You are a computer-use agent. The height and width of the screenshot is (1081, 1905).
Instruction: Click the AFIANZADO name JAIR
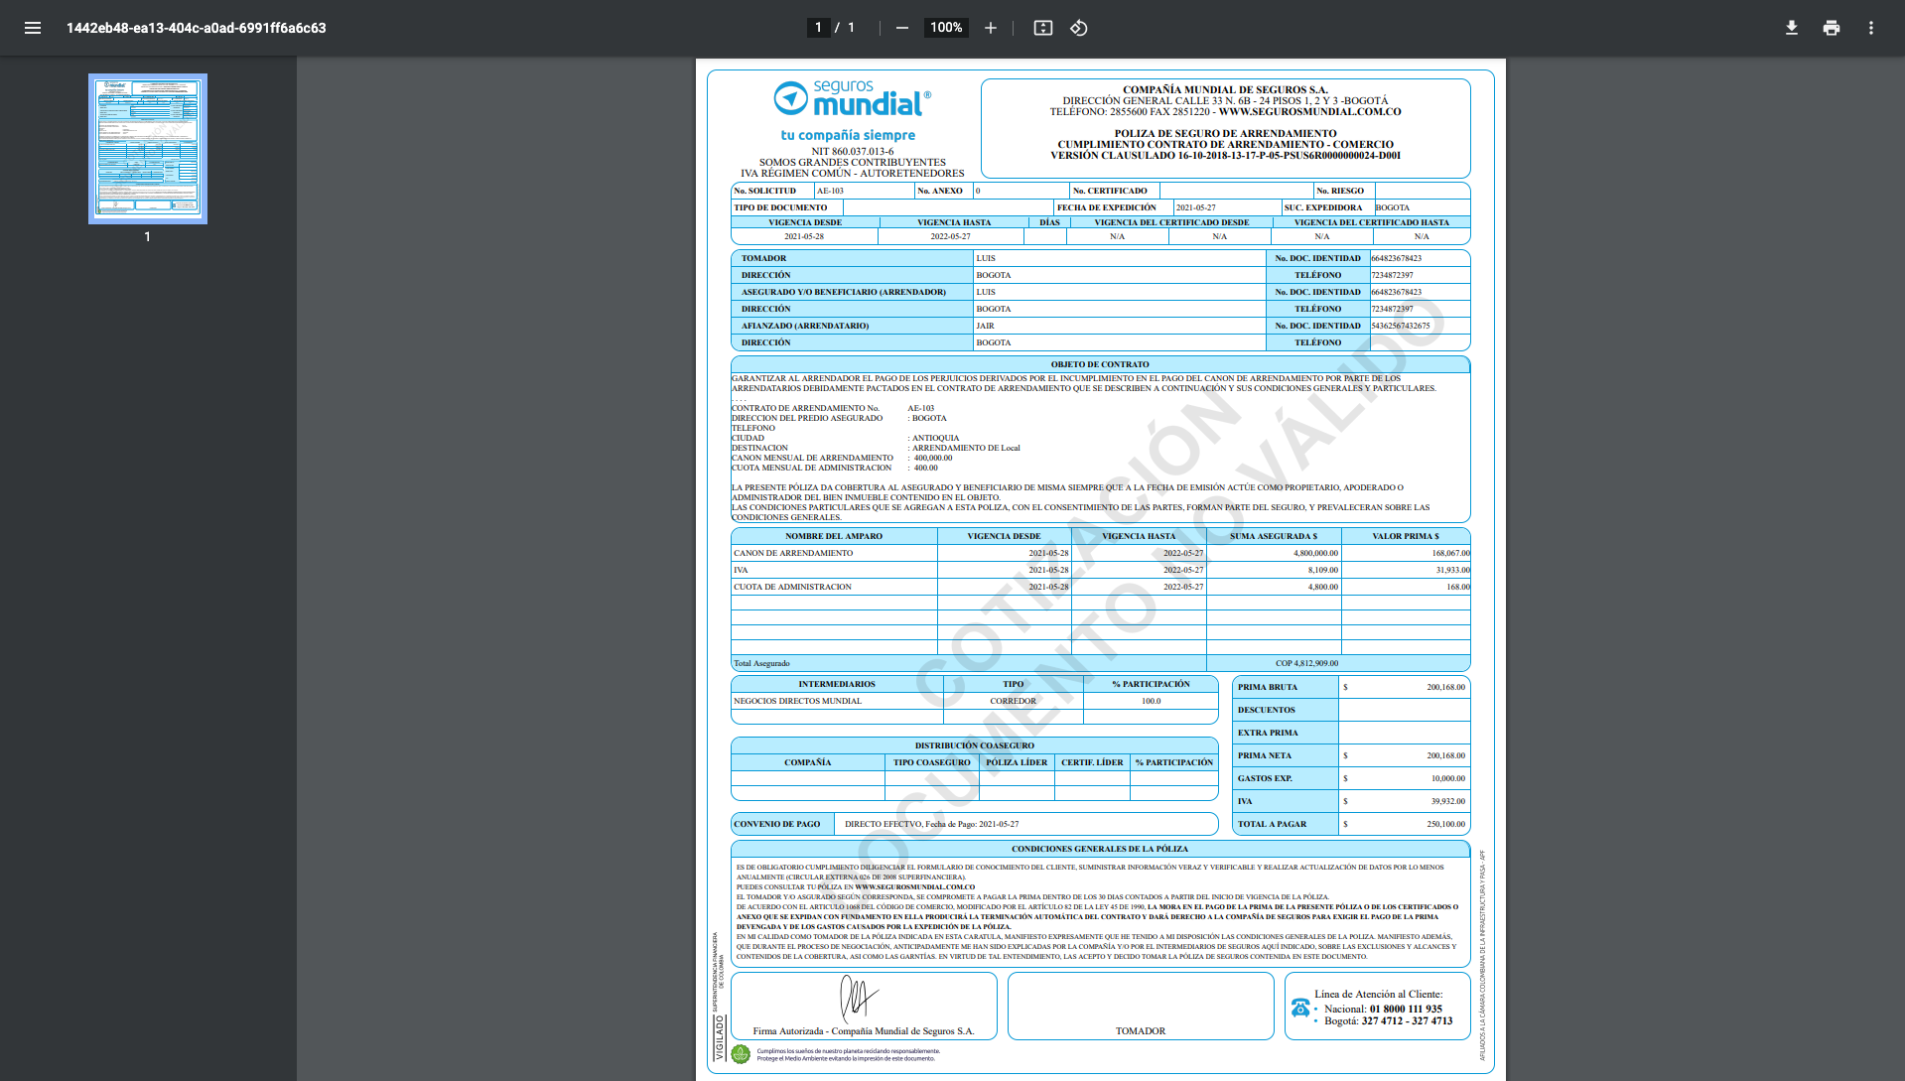click(x=985, y=326)
